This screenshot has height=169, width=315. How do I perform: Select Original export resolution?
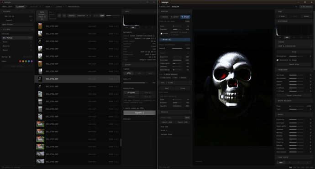131,92
